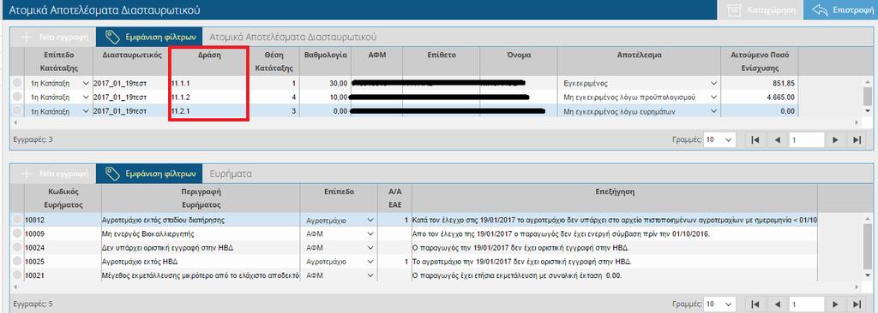This screenshot has width=878, height=313.
Task: Open Αποτέλεσμα dropdown showing Εγκεκριμένος
Action: pos(640,83)
